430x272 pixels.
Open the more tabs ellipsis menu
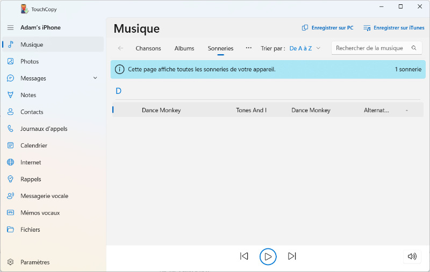[248, 48]
